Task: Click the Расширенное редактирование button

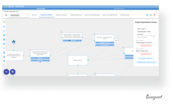Action: tap(146, 62)
